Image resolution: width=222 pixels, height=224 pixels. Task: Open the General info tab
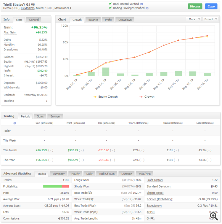[x=34, y=20]
